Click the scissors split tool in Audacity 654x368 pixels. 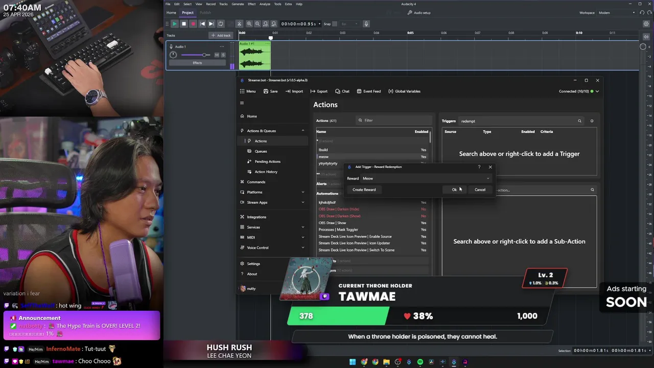pyautogui.click(x=239, y=24)
